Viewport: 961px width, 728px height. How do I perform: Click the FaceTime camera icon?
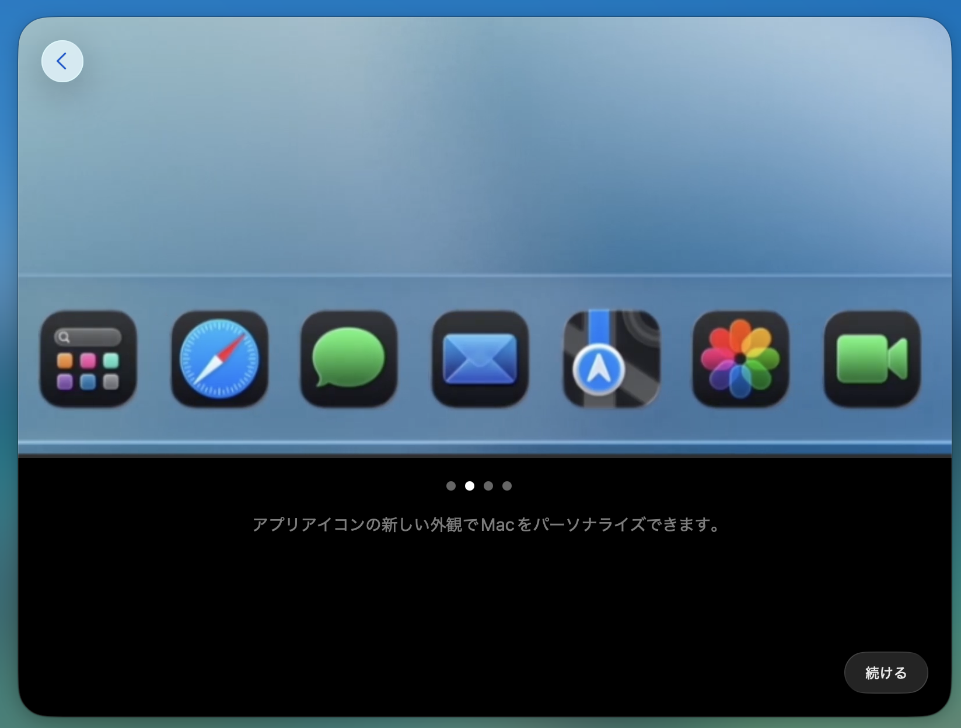coord(872,359)
